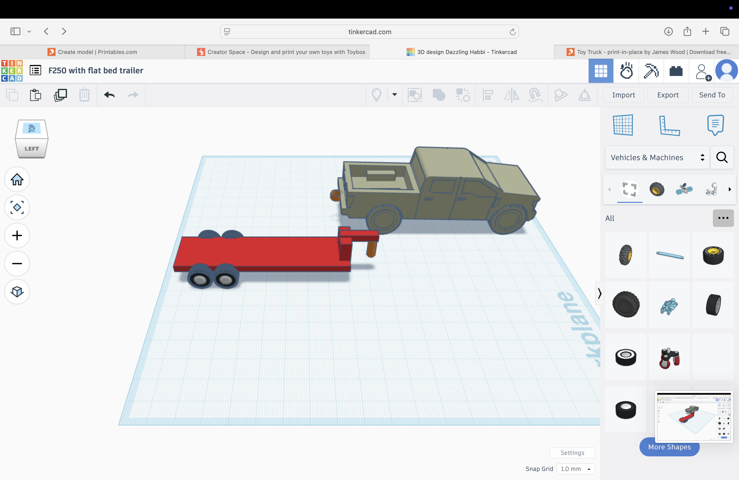Pick the light blue axle rod shape
The height and width of the screenshot is (480, 739).
click(x=669, y=255)
